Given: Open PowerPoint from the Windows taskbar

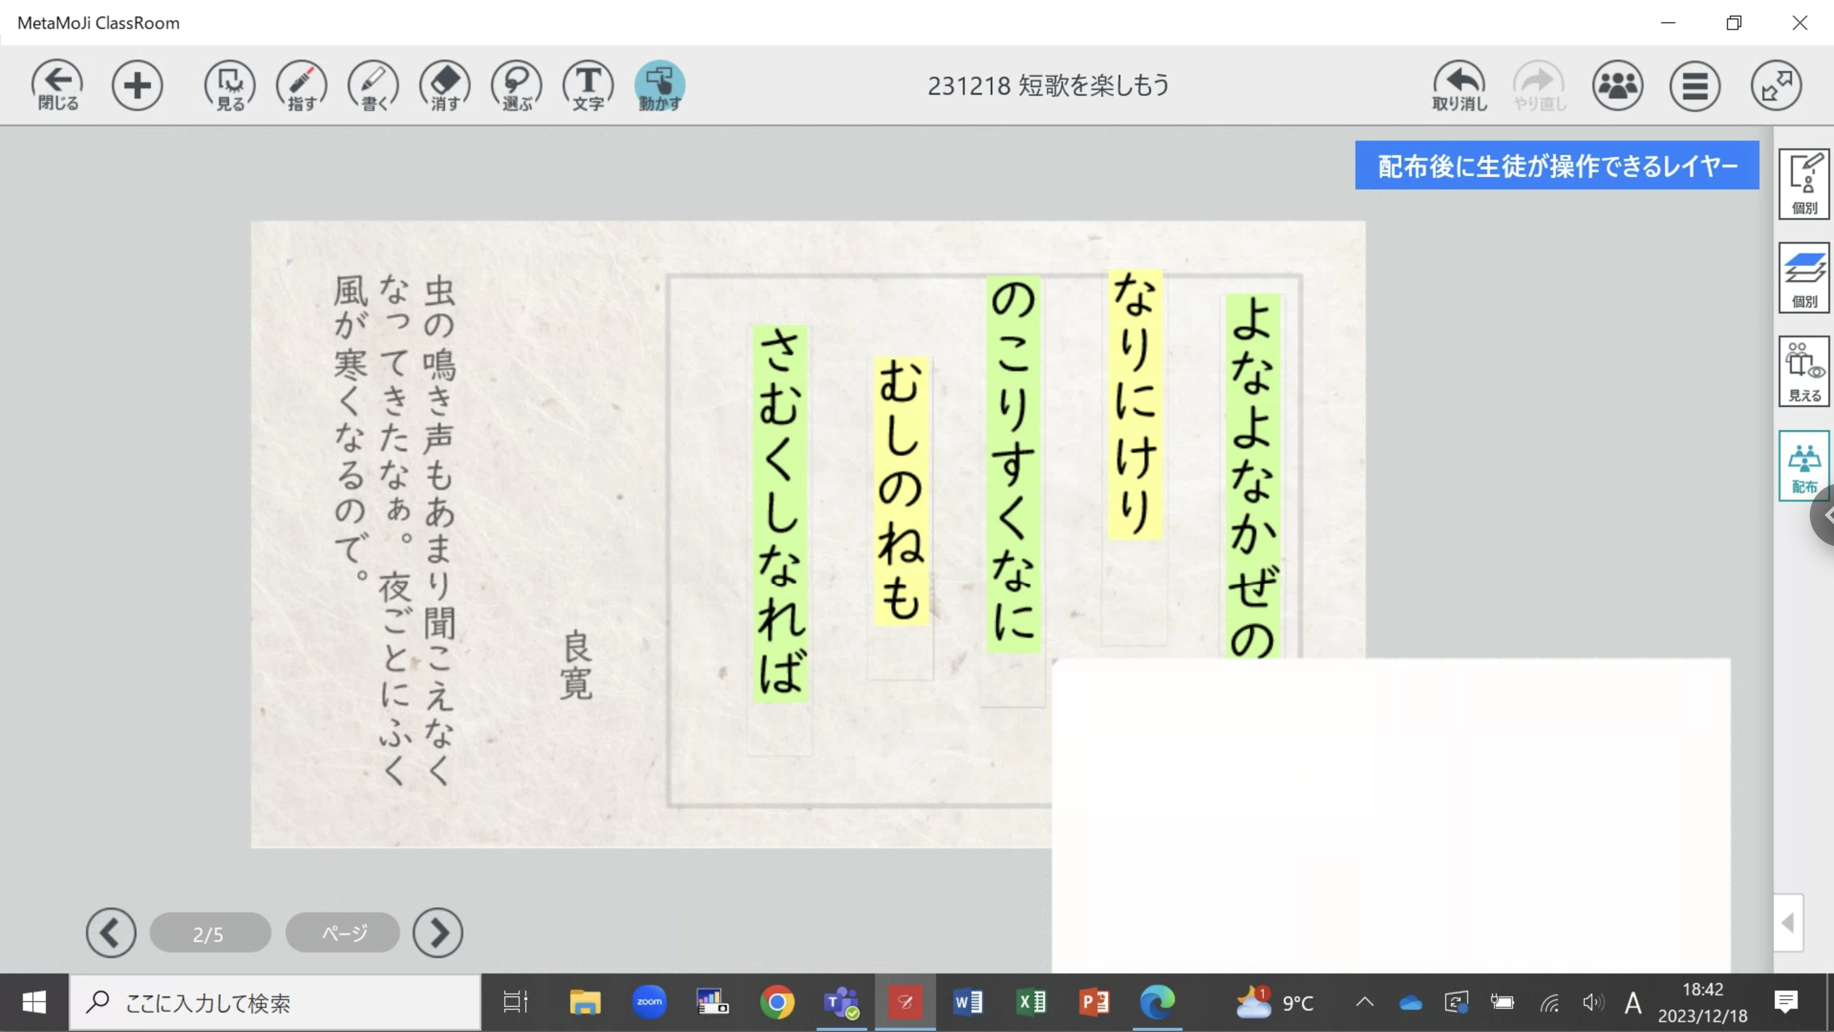Looking at the screenshot, I should pos(1093,1002).
